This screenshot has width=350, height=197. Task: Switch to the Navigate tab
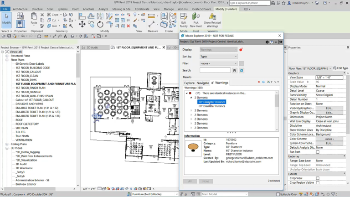pos(203,83)
